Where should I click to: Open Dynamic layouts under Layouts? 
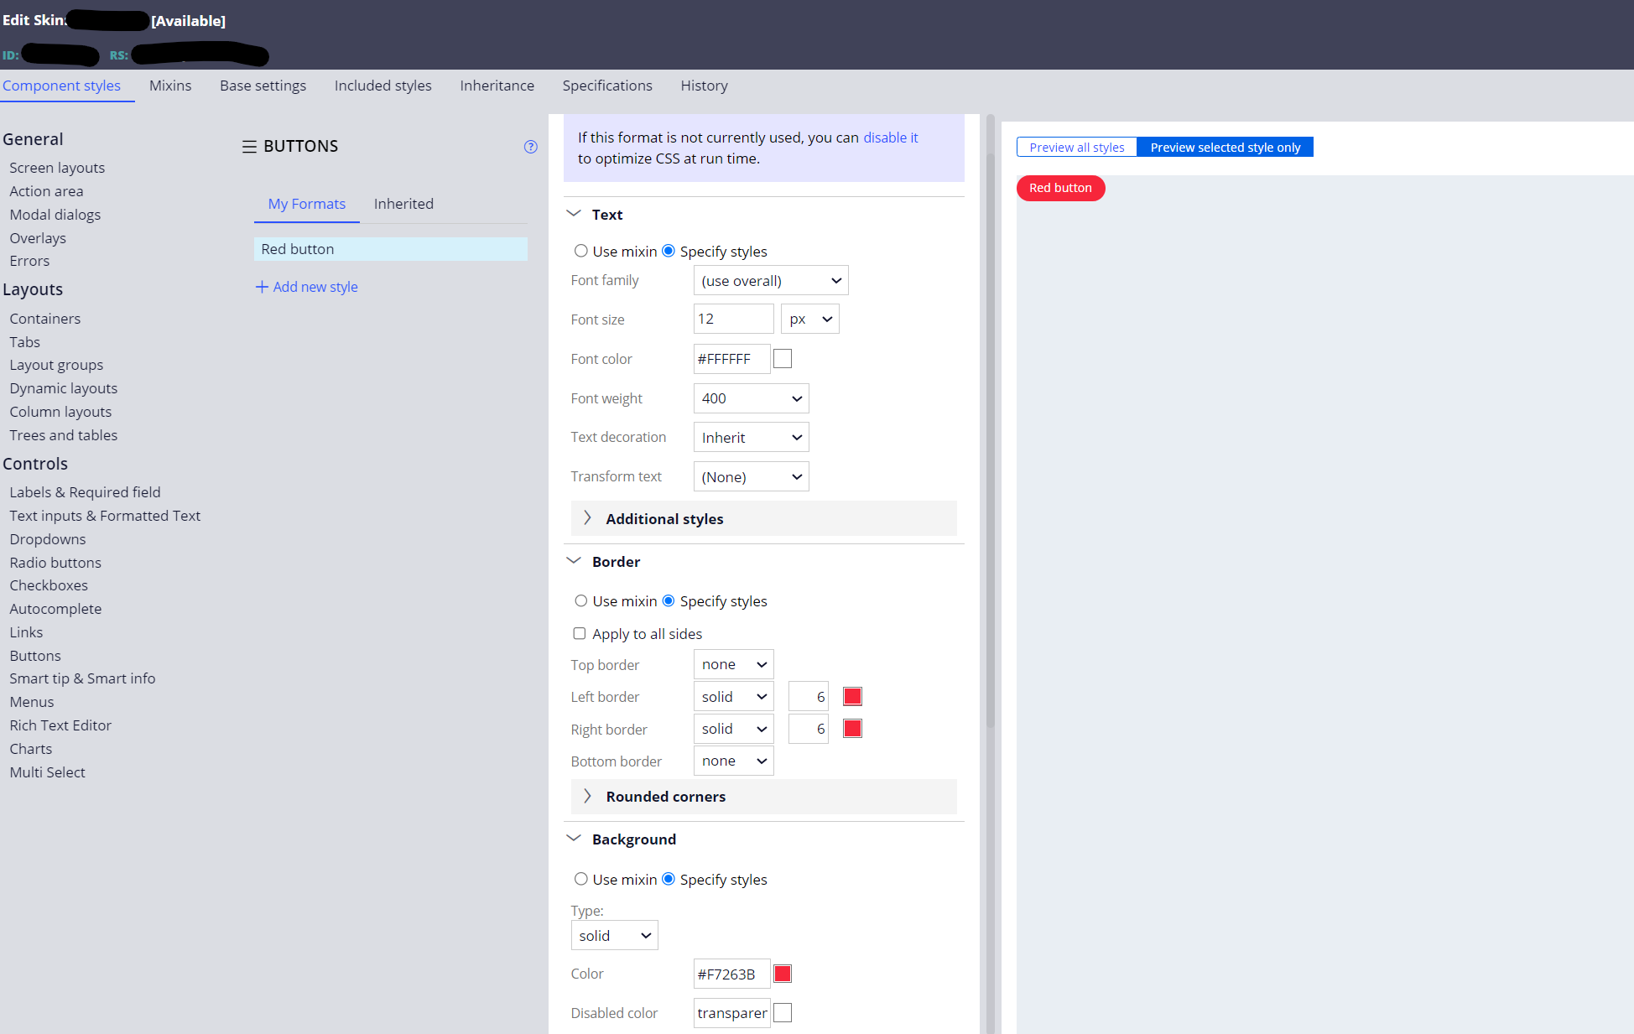64,388
